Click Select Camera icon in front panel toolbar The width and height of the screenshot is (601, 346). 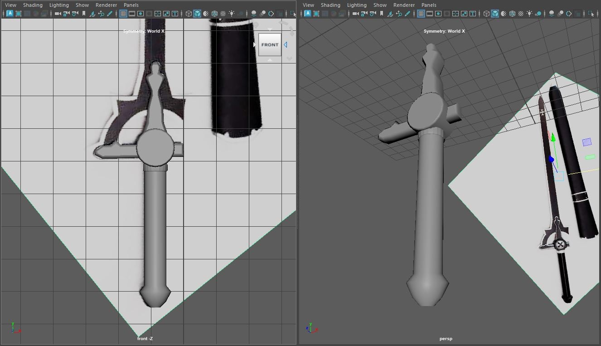(x=58, y=14)
